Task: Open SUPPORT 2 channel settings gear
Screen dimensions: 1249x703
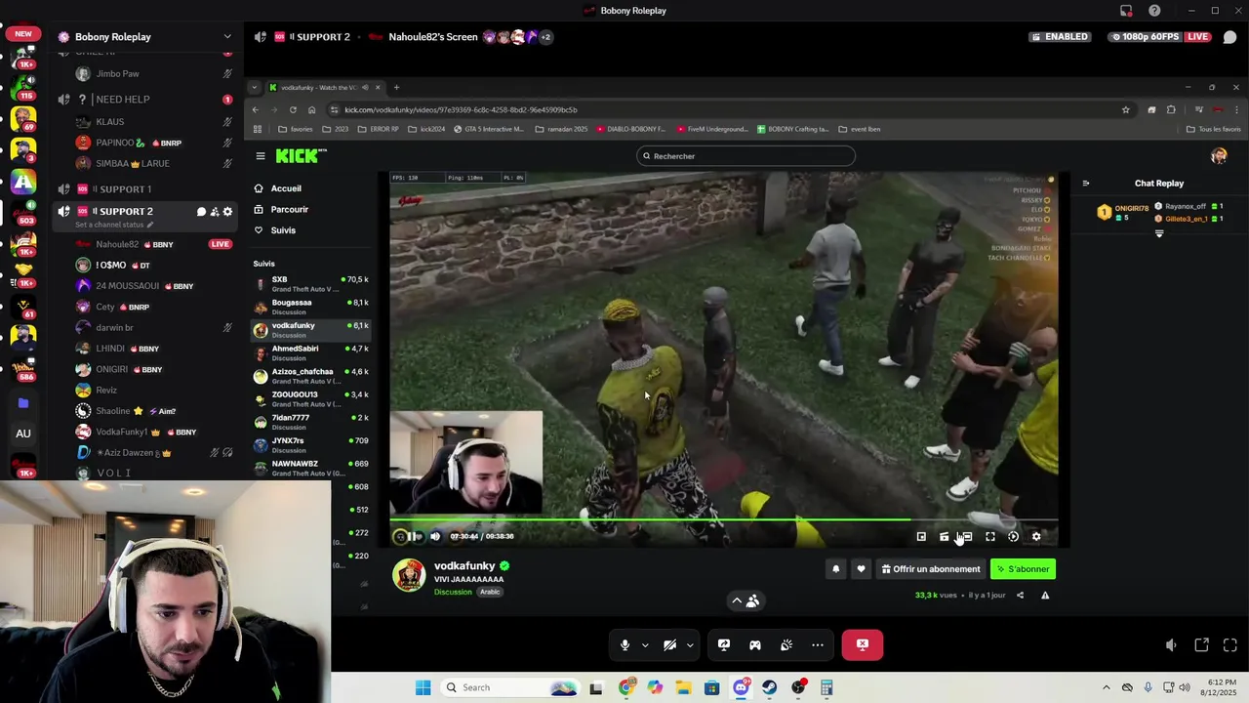Action: [x=228, y=212]
